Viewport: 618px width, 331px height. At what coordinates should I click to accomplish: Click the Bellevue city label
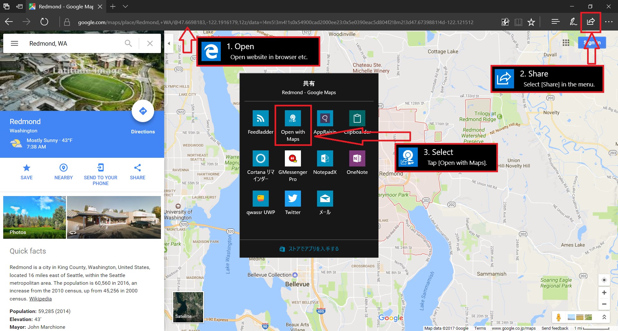tap(297, 284)
